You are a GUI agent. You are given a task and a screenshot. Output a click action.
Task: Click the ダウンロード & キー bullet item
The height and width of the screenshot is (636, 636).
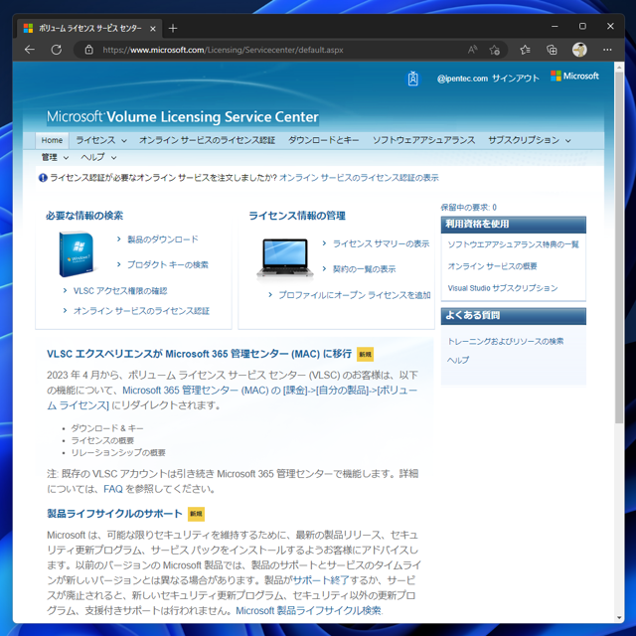point(107,428)
